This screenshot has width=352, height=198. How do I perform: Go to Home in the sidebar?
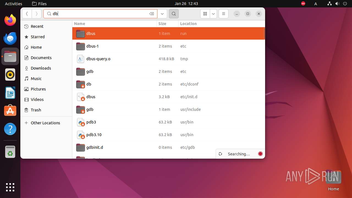point(46,47)
